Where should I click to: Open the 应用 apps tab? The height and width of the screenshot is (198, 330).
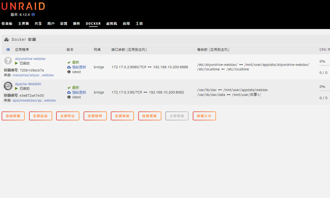click(126, 23)
